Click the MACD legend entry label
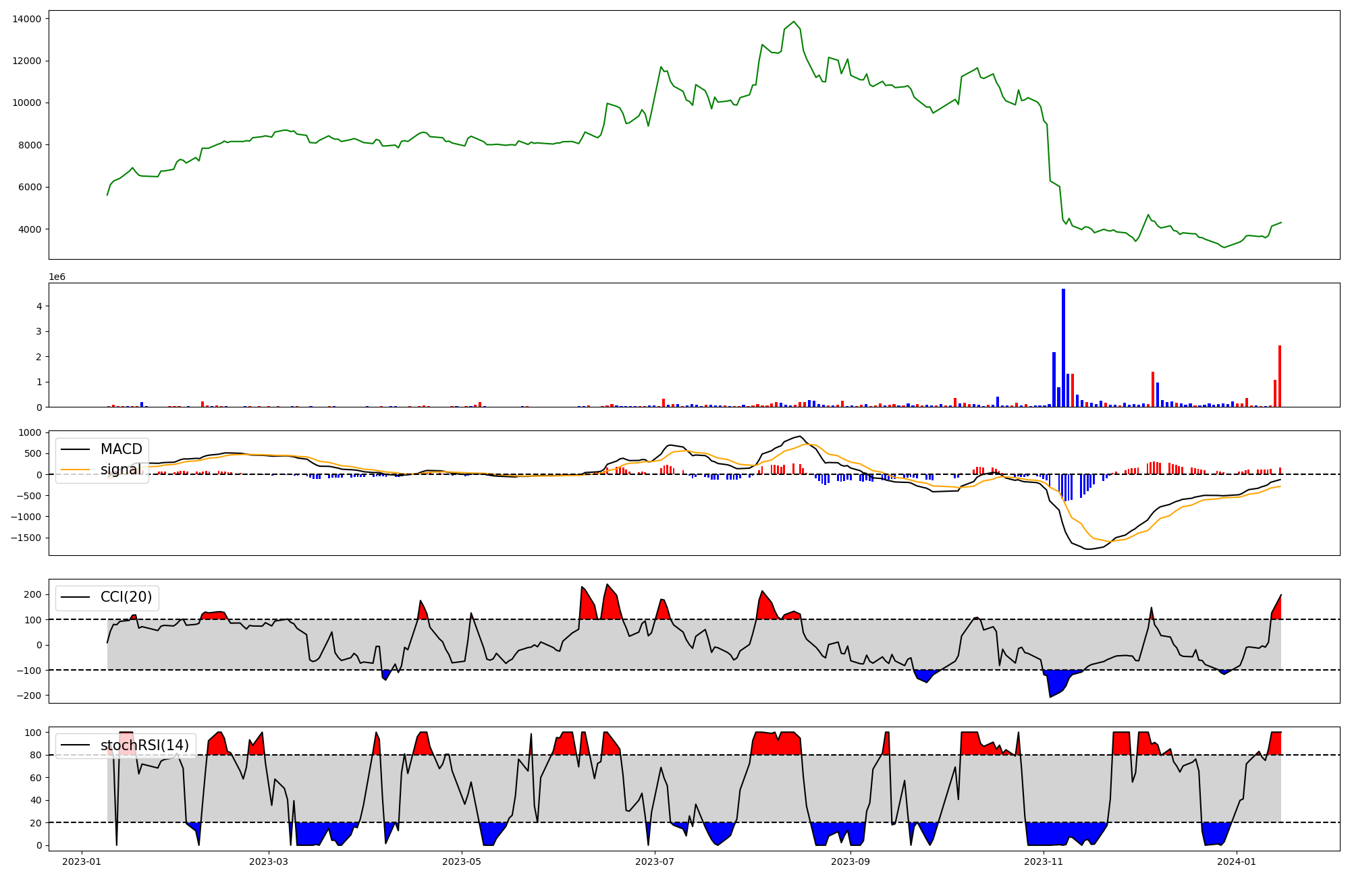The image size is (1350, 877). 121,449
